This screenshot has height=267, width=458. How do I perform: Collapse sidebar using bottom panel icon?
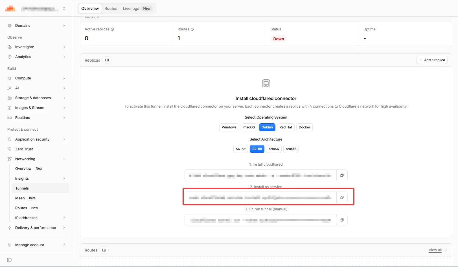coord(9,260)
